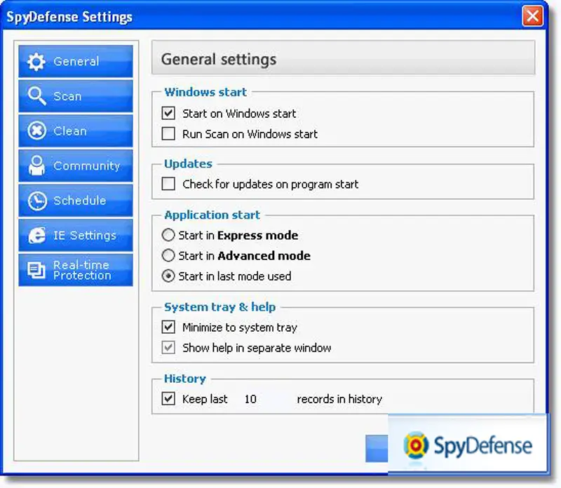Click the records in history text
The height and width of the screenshot is (488, 561).
pyautogui.click(x=339, y=399)
